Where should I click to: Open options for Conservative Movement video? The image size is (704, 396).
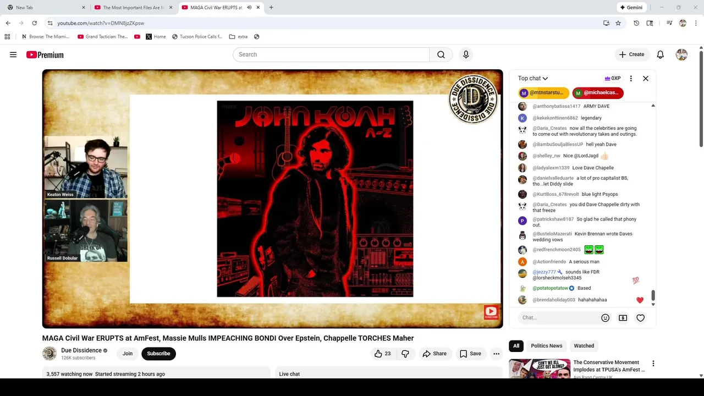[x=653, y=364]
